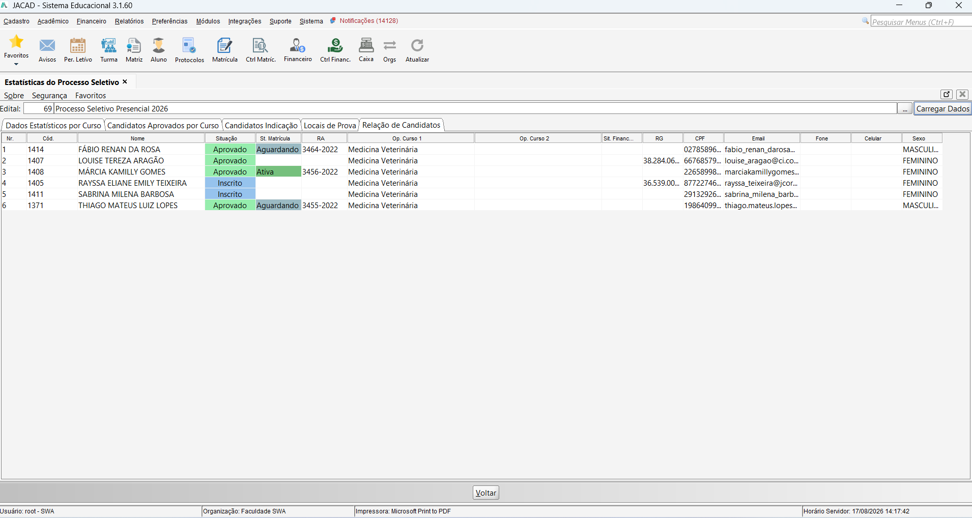
Task: Open the Preferências menu
Action: click(x=169, y=21)
